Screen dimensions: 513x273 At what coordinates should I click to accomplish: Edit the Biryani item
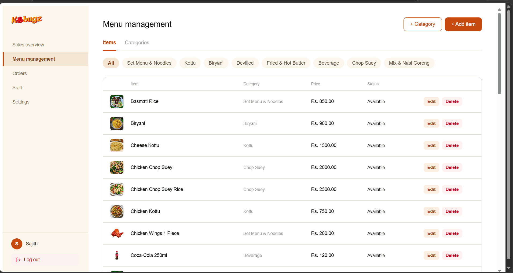(x=431, y=123)
